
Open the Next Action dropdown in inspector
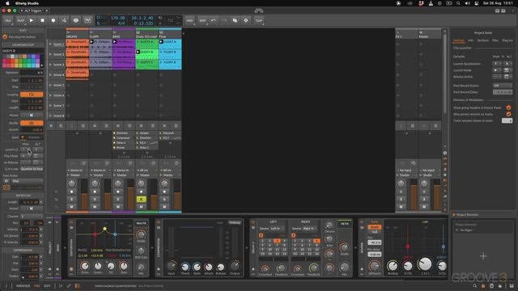coord(27,181)
